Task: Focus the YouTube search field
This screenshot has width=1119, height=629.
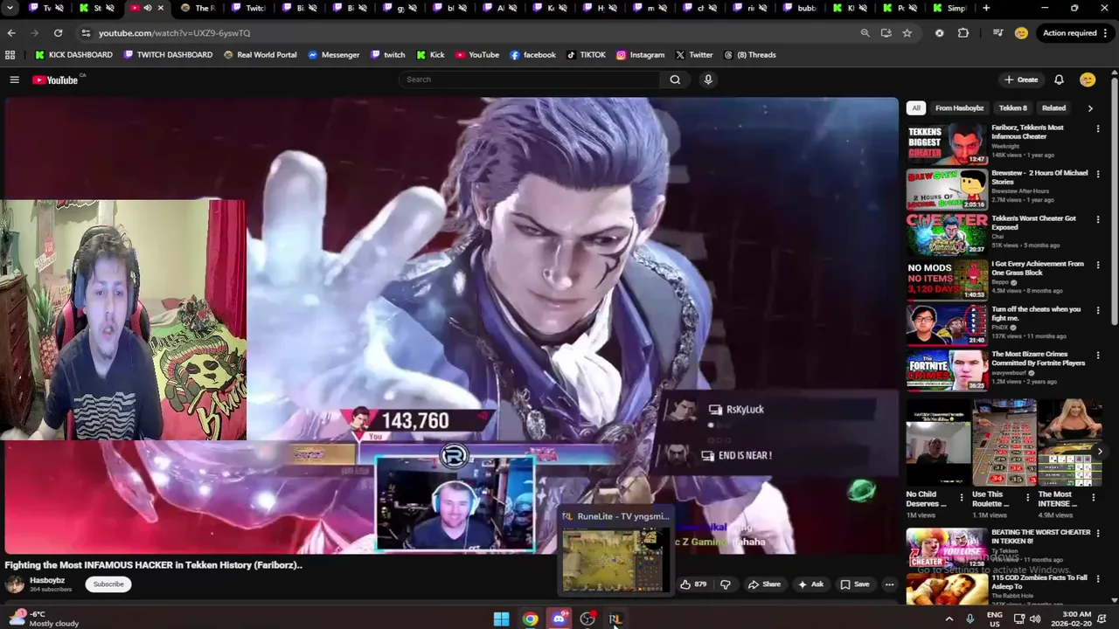Action: click(x=530, y=79)
